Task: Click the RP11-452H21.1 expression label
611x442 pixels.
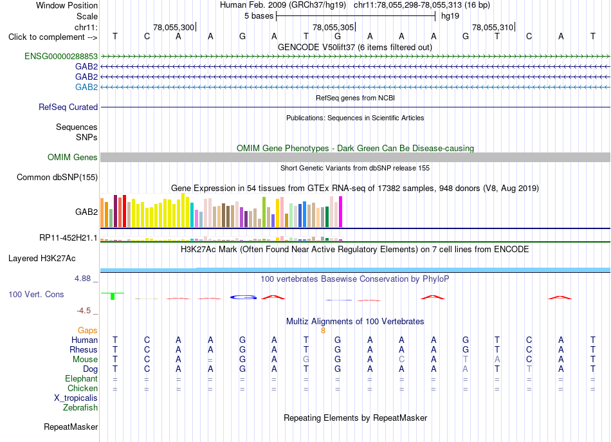Action: point(68,238)
